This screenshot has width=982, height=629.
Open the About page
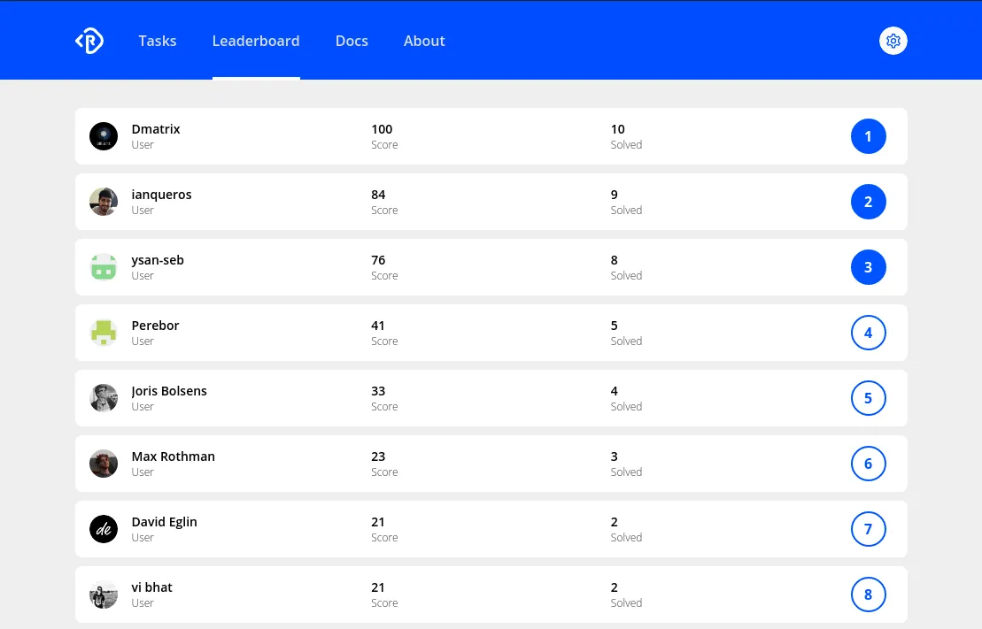click(x=424, y=41)
